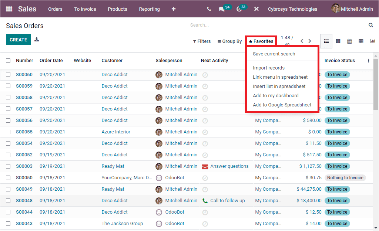Screen dimensions: 379x231
Task: Open the Group By dropdown
Action: point(229,41)
